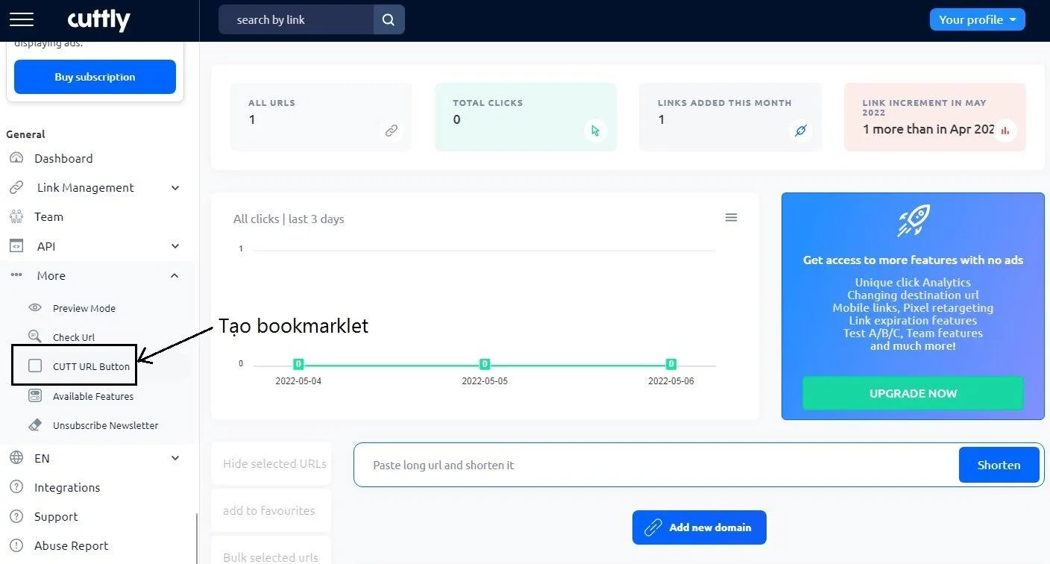Click the search magnifier icon
The image size is (1050, 564).
click(389, 20)
